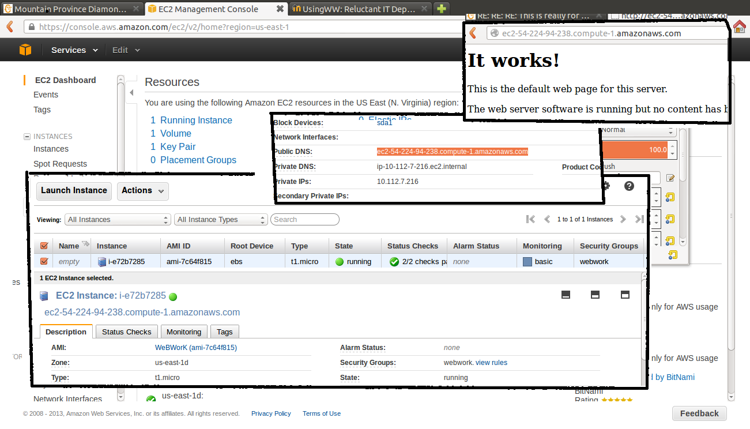Select the Status Checks tab
This screenshot has width=750, height=429.
[x=126, y=332]
